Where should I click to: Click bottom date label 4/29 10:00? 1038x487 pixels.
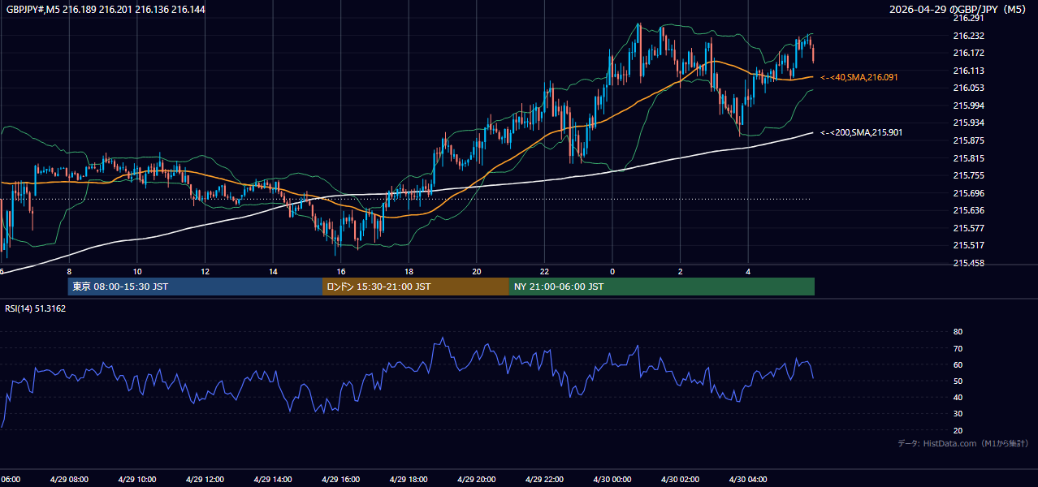(136, 480)
